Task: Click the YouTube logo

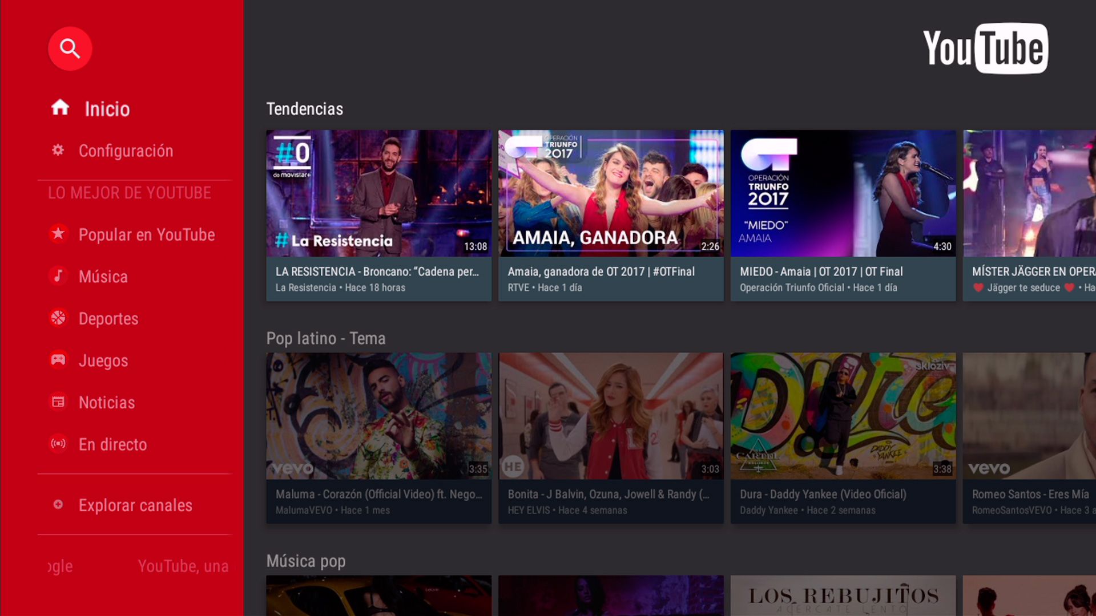Action: (x=985, y=48)
